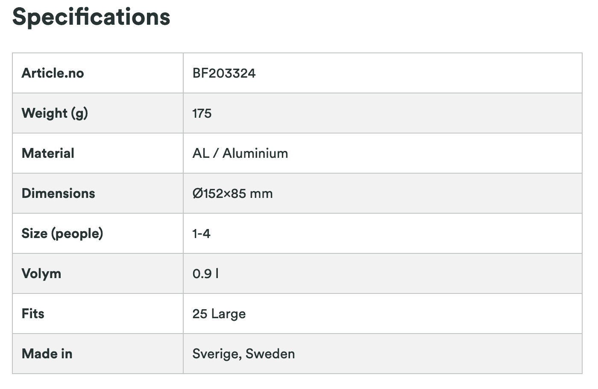Select the Made in label cell
Screen dimensions: 598x389
(98, 354)
